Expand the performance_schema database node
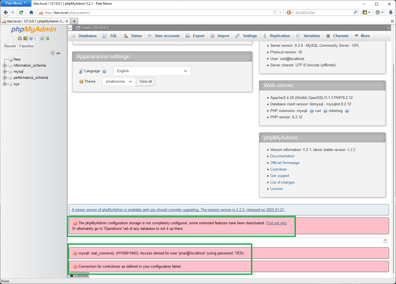The width and height of the screenshot is (396, 284). (x=5, y=78)
